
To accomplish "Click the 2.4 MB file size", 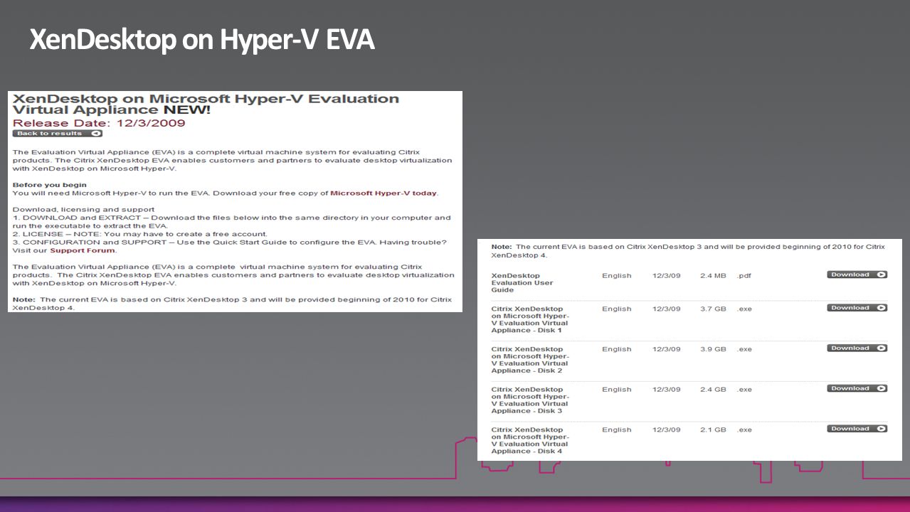I will (x=713, y=276).
